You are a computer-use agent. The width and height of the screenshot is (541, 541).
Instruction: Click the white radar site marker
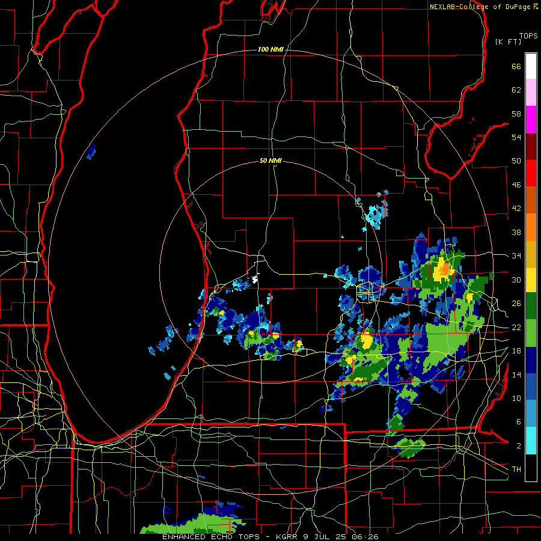[x=255, y=278]
